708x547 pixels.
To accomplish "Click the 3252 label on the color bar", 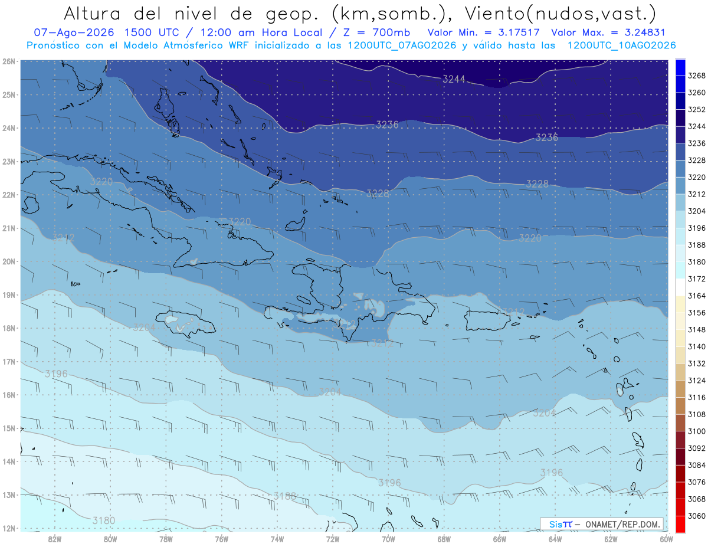I will coord(697,110).
